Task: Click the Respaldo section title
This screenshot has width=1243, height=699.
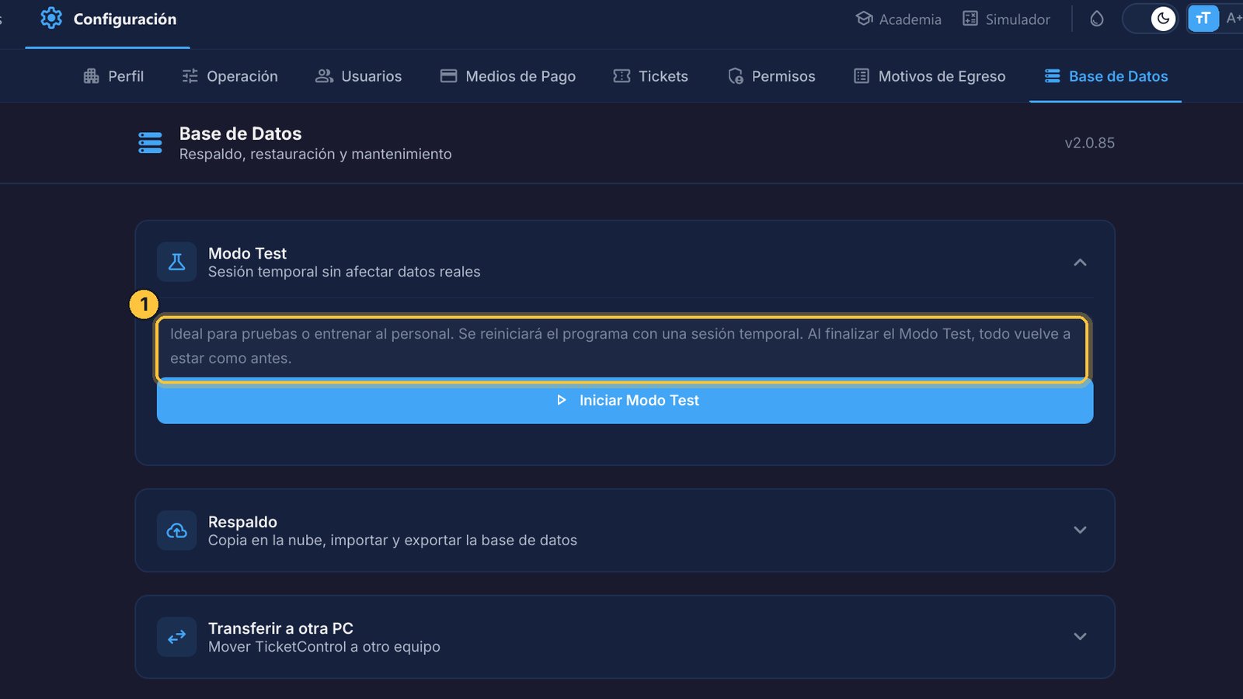Action: tap(242, 522)
